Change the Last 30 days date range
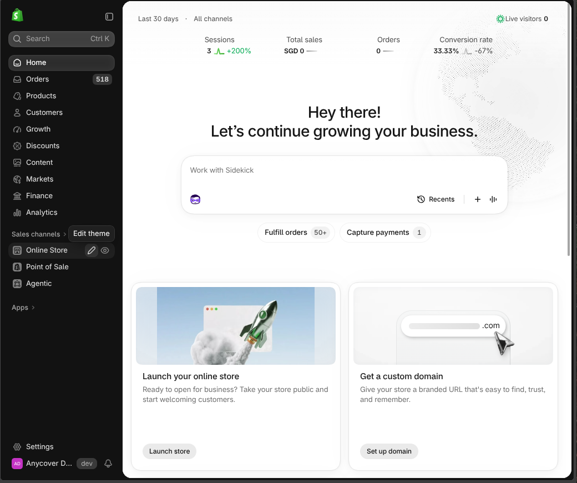577x483 pixels. click(x=158, y=19)
